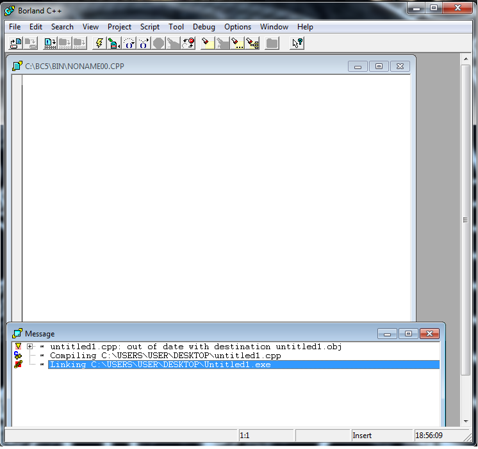Maximize the NONAME00.CPP editor window
The height and width of the screenshot is (449, 478).
click(379, 67)
